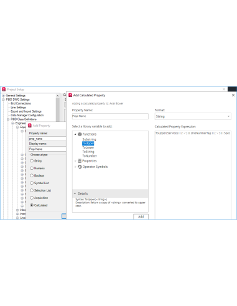Click the Properties list icon
This screenshot has height=306, width=237.
pyautogui.click(x=80, y=160)
